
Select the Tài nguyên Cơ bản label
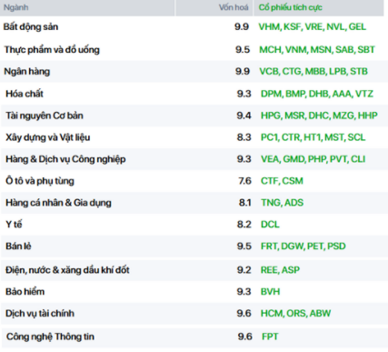(45, 116)
